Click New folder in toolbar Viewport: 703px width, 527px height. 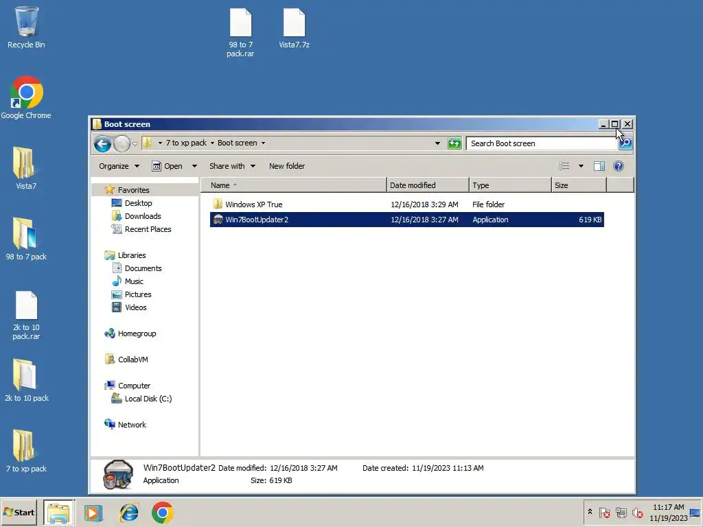[287, 166]
